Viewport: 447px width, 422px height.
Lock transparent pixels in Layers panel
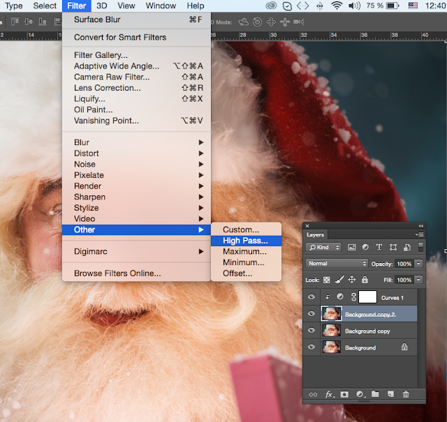click(326, 280)
